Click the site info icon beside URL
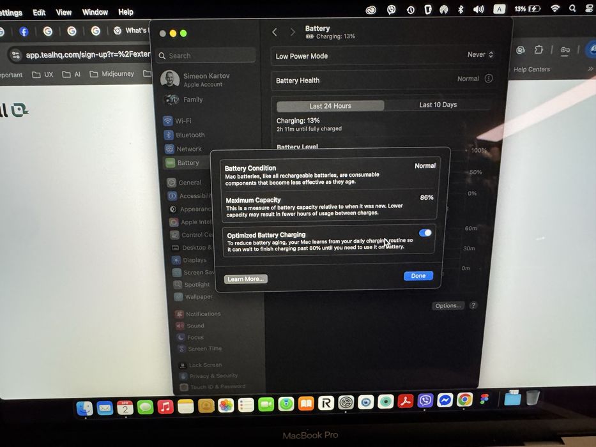Screen dimensions: 596x447 (15, 56)
